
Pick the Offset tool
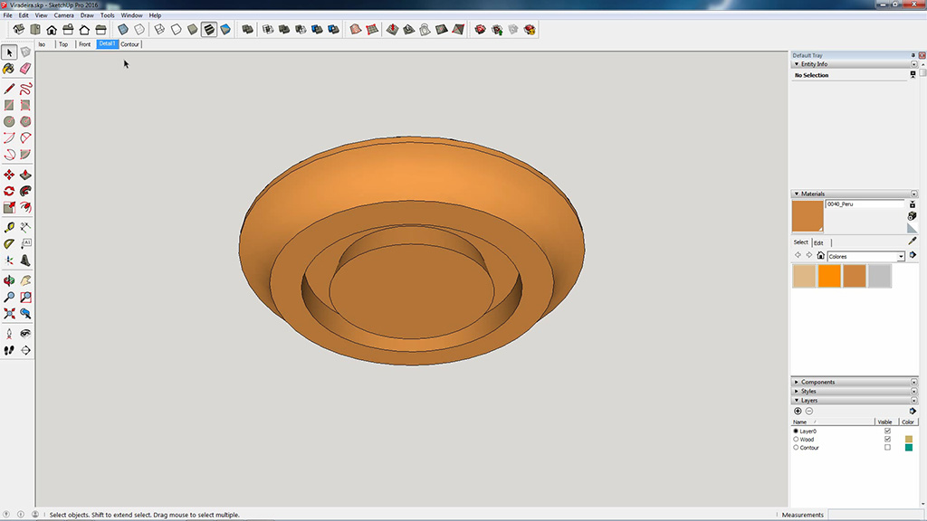[x=25, y=207]
